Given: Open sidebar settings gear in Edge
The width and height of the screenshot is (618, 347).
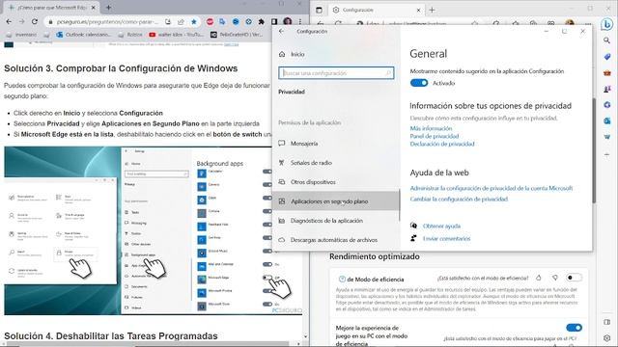Looking at the screenshot, I should 607,338.
